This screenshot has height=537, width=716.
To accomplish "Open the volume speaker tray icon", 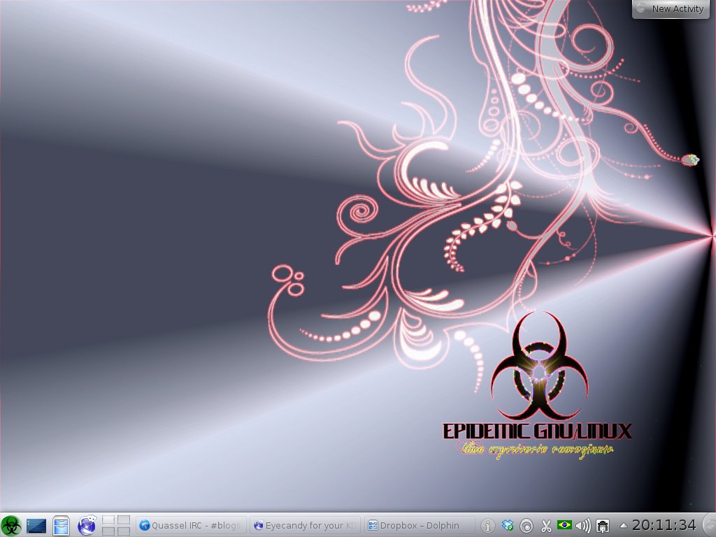I will coord(583,526).
